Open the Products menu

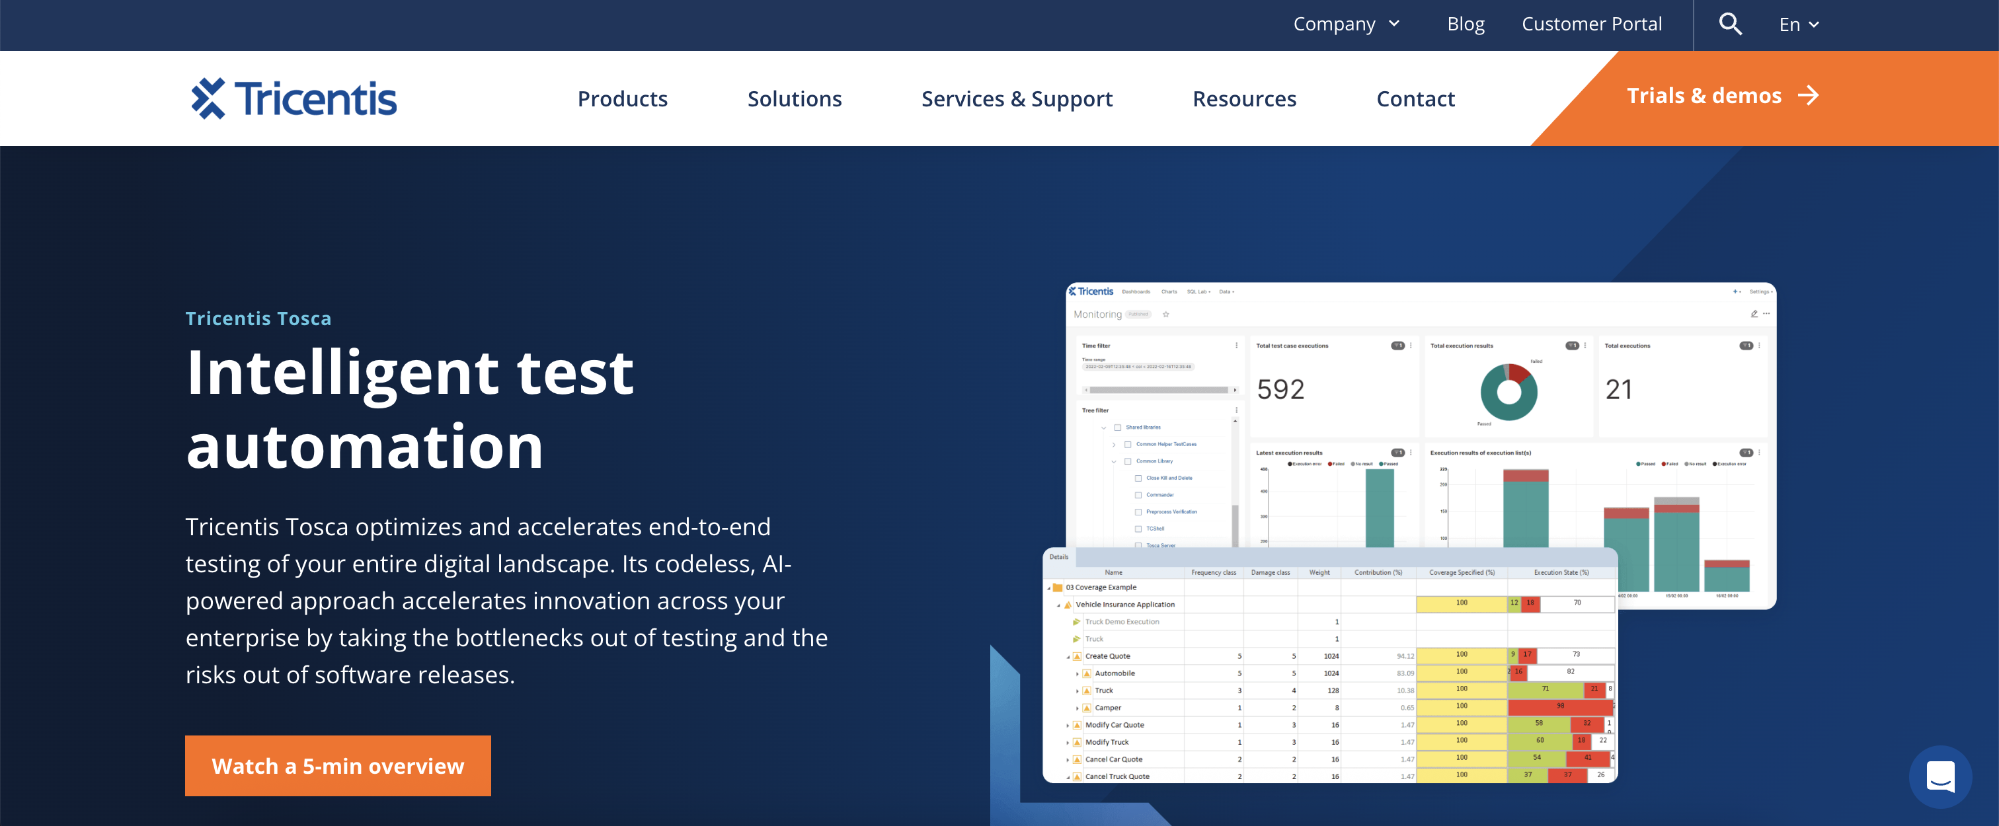click(622, 99)
